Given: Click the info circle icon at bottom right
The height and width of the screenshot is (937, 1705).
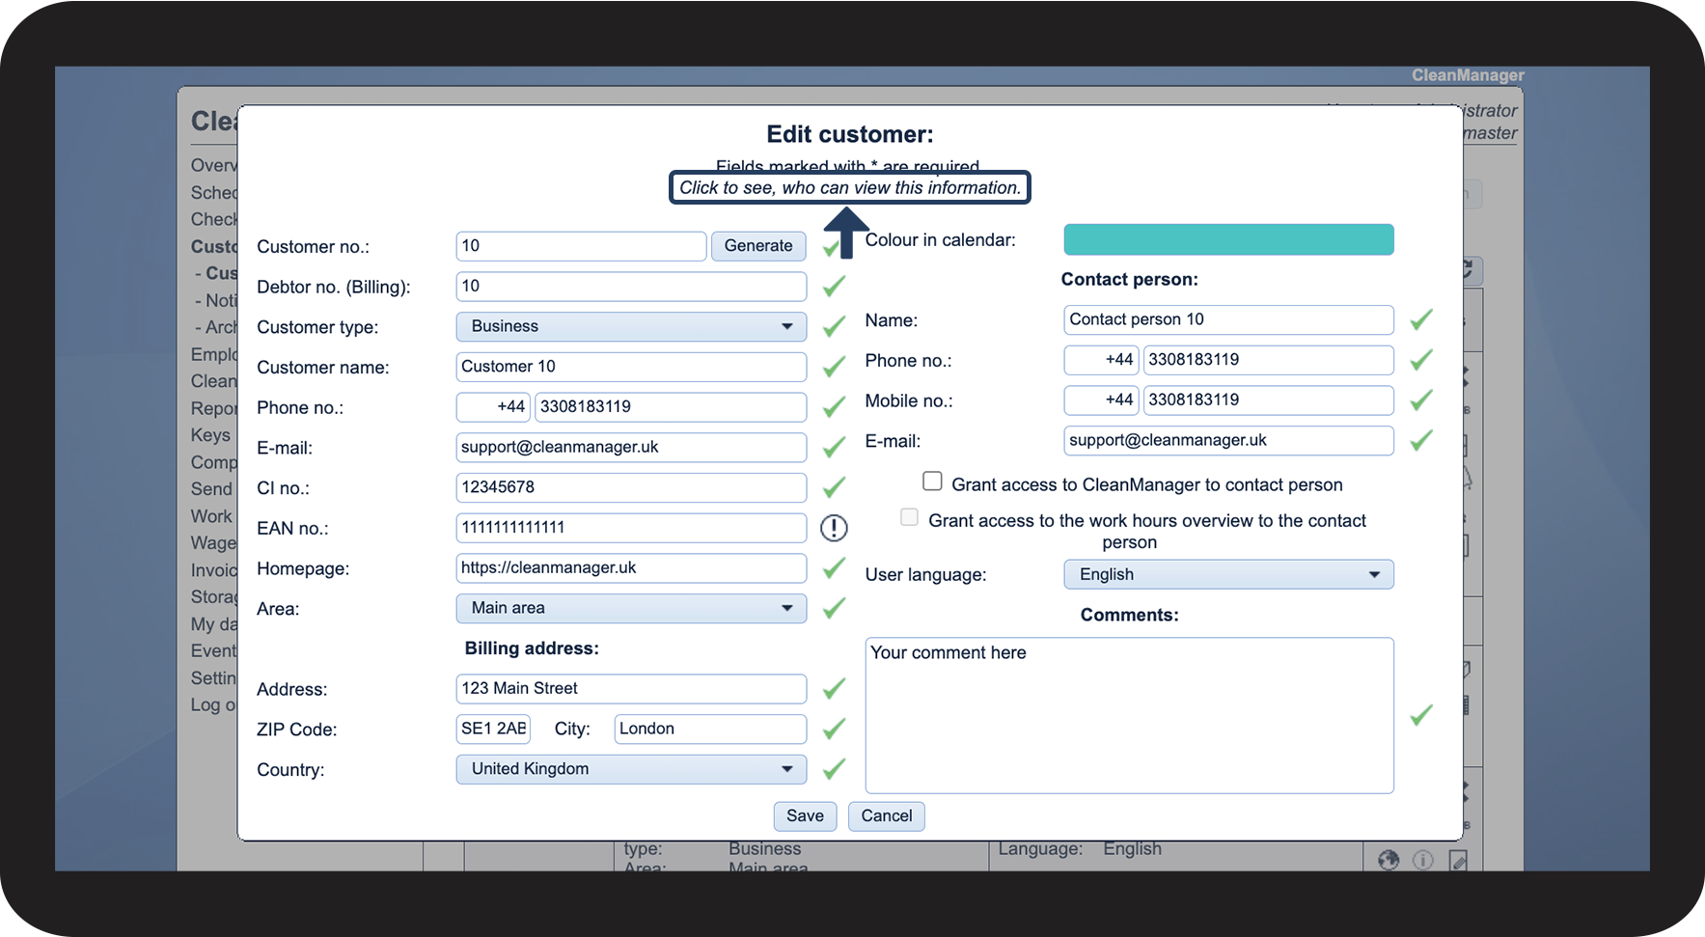Looking at the screenshot, I should click(x=1423, y=860).
